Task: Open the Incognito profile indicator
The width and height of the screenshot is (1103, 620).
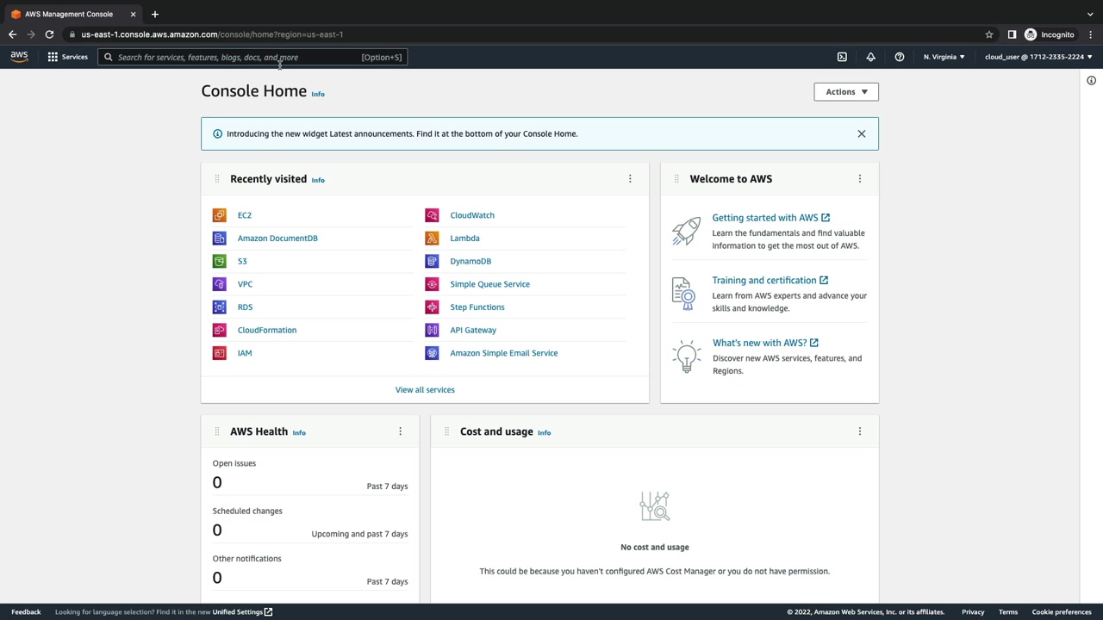Action: coord(1050,34)
